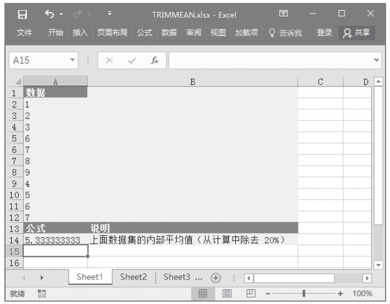The width and height of the screenshot is (390, 304).
Task: Click the 共享 share button
Action: [x=356, y=33]
